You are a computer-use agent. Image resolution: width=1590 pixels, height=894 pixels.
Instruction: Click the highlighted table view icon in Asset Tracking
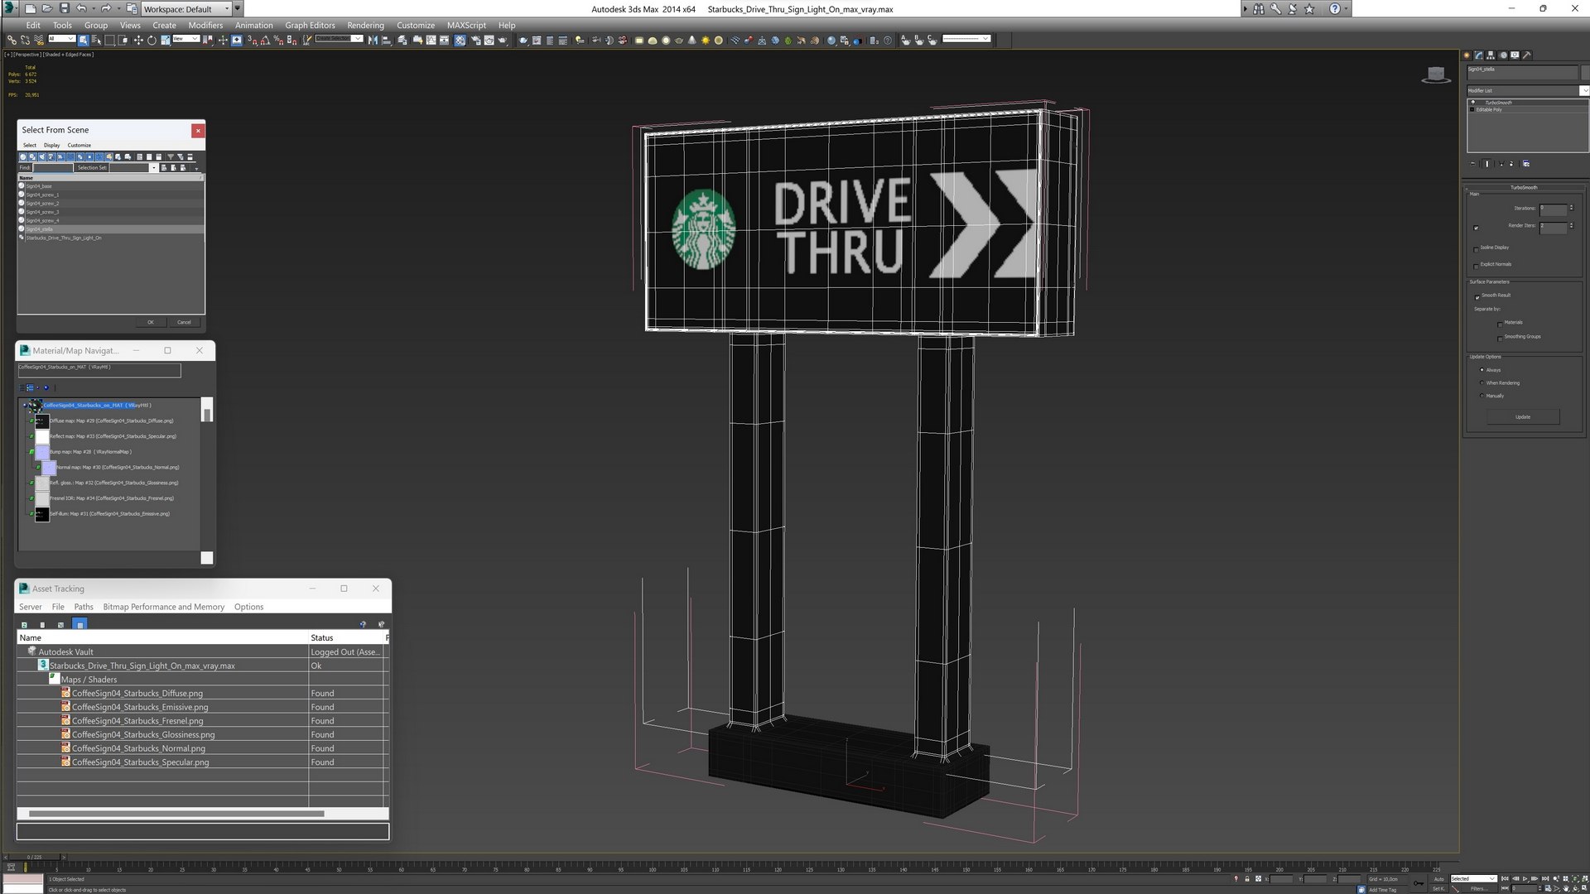pyautogui.click(x=79, y=625)
